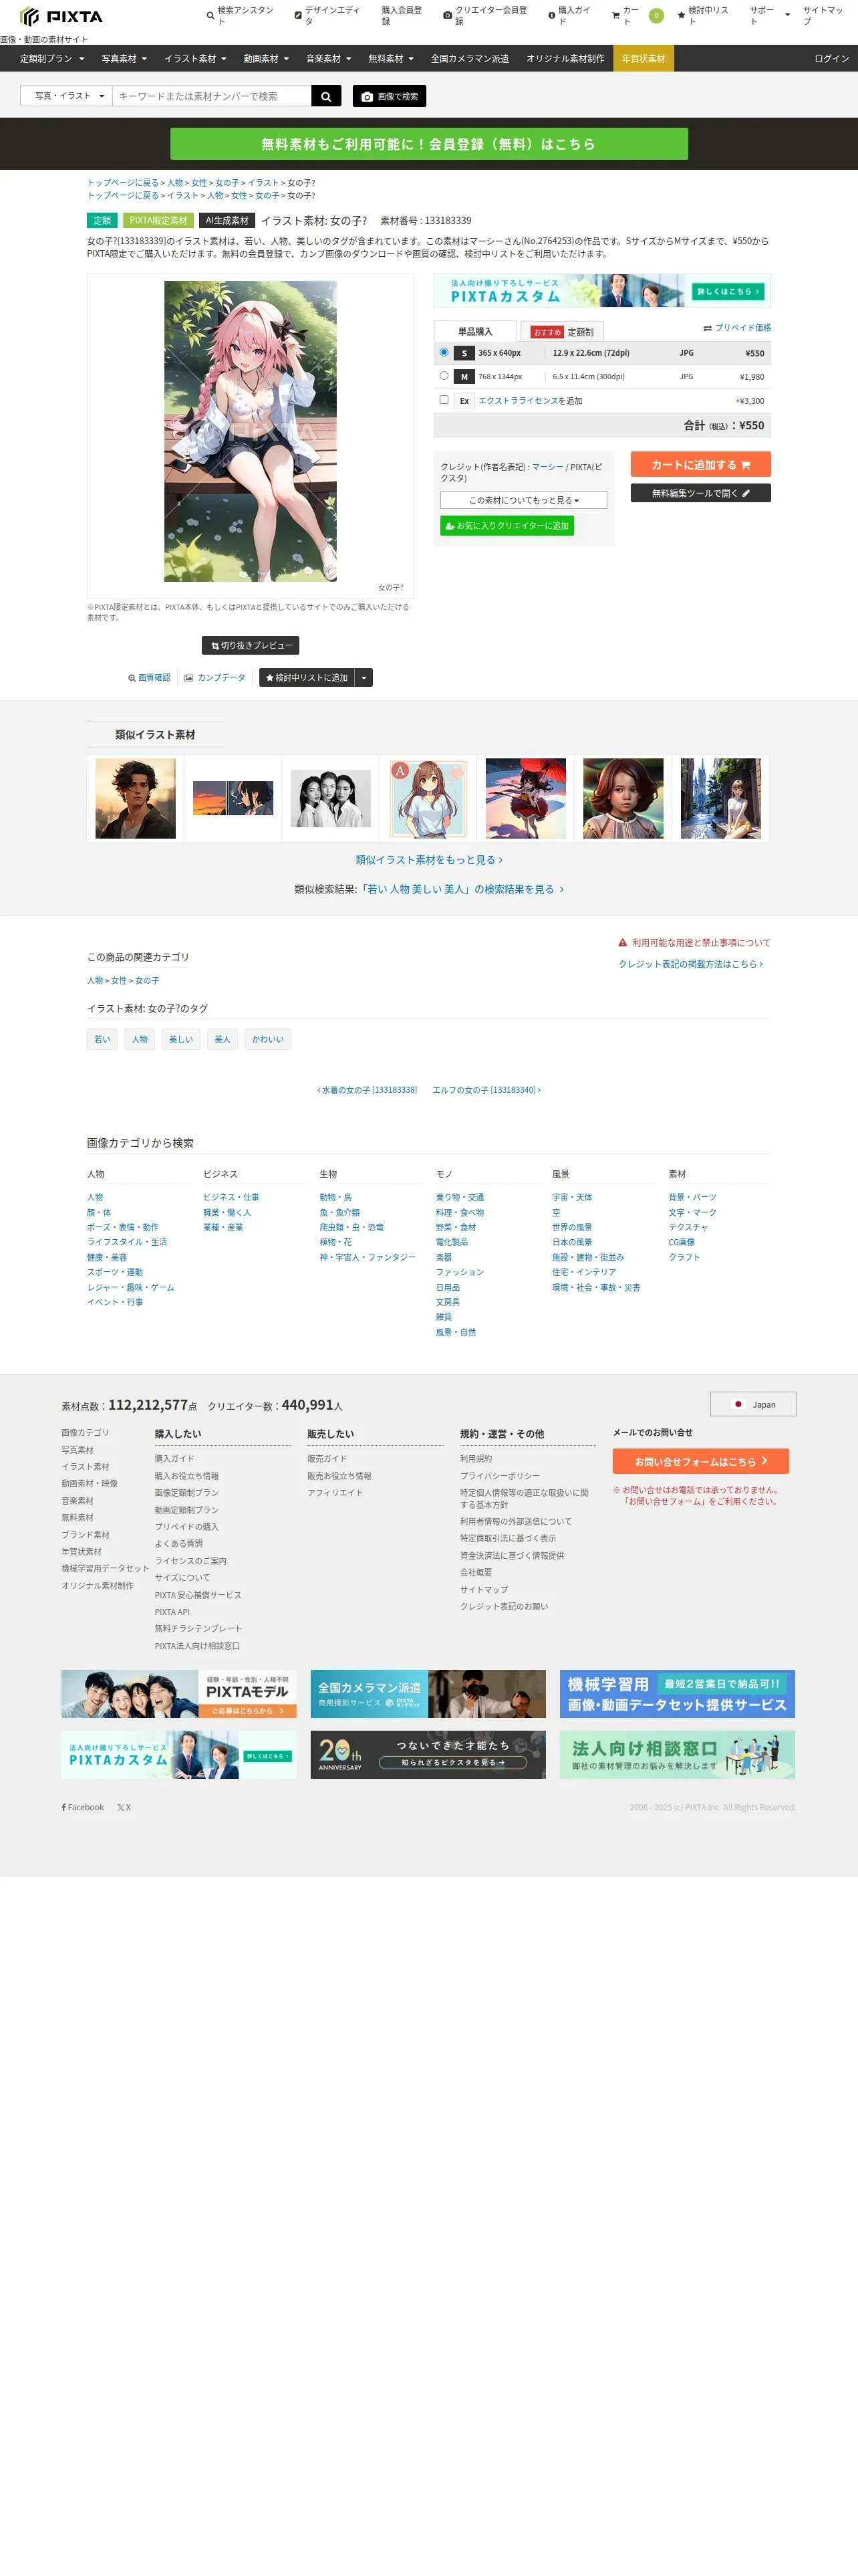858x2576 pixels.
Task: Open the shopping cart icon
Action: [x=615, y=16]
